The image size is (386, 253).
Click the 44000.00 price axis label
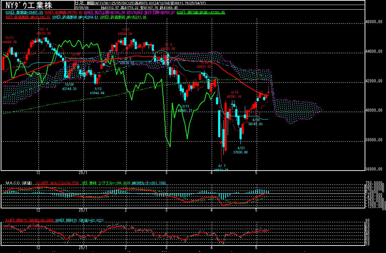(374, 51)
